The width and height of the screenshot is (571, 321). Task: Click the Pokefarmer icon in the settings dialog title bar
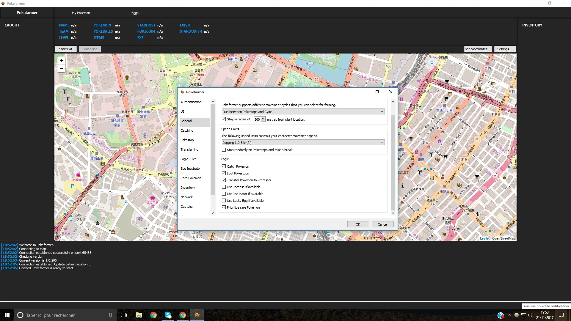tap(182, 92)
